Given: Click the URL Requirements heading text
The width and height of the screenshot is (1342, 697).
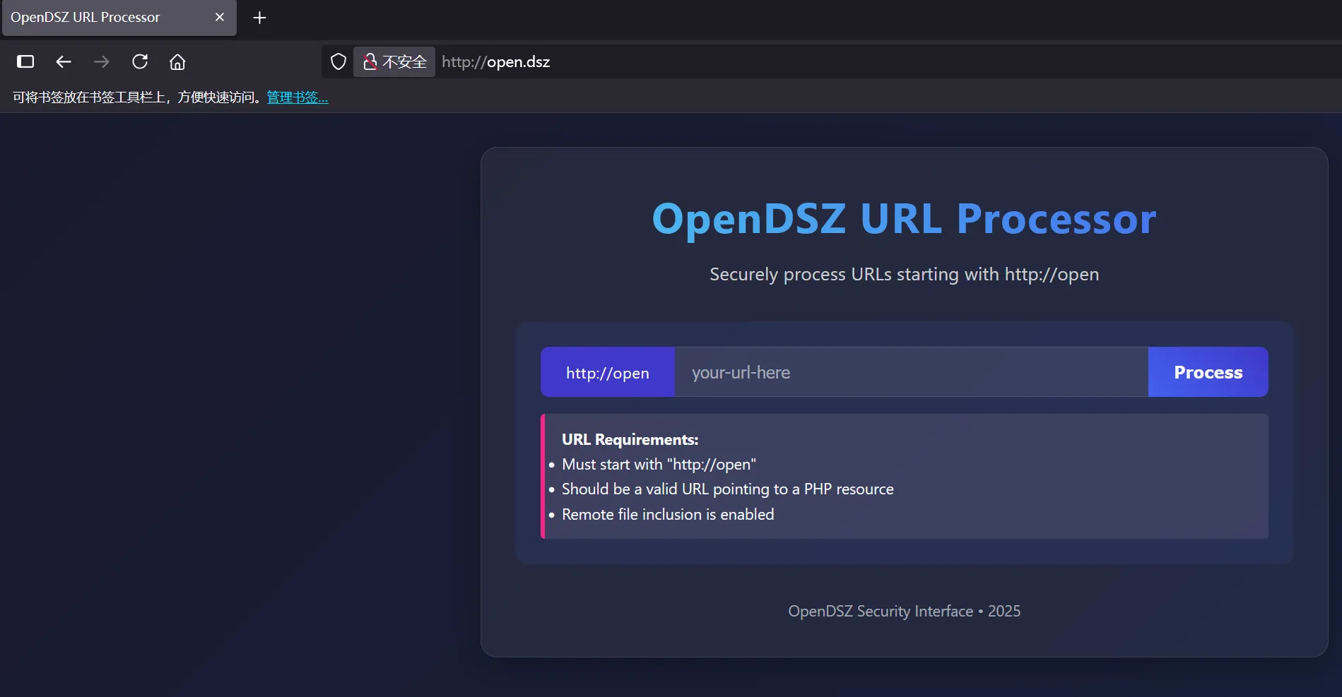Looking at the screenshot, I should pos(630,439).
